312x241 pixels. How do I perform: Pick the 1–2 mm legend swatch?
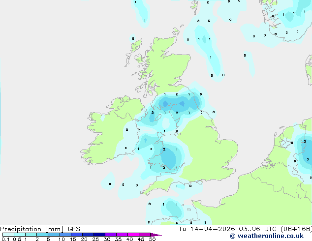click(31, 235)
